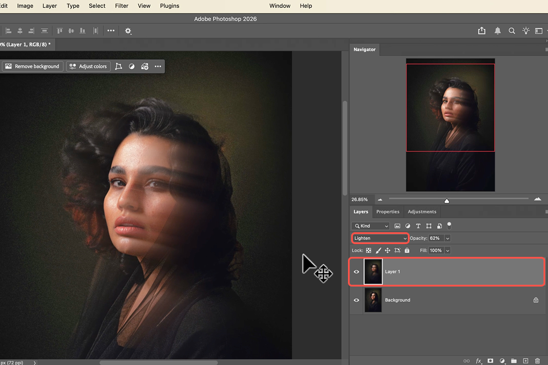Image resolution: width=548 pixels, height=365 pixels.
Task: Click the Share icon in the top bar
Action: (x=482, y=31)
